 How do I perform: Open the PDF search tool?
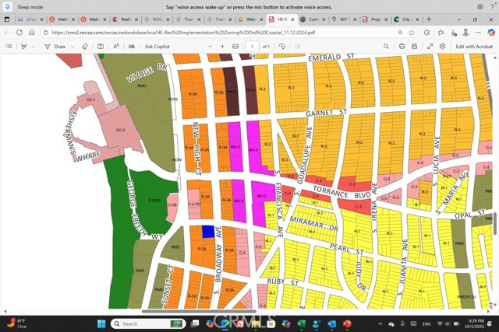tap(386, 47)
